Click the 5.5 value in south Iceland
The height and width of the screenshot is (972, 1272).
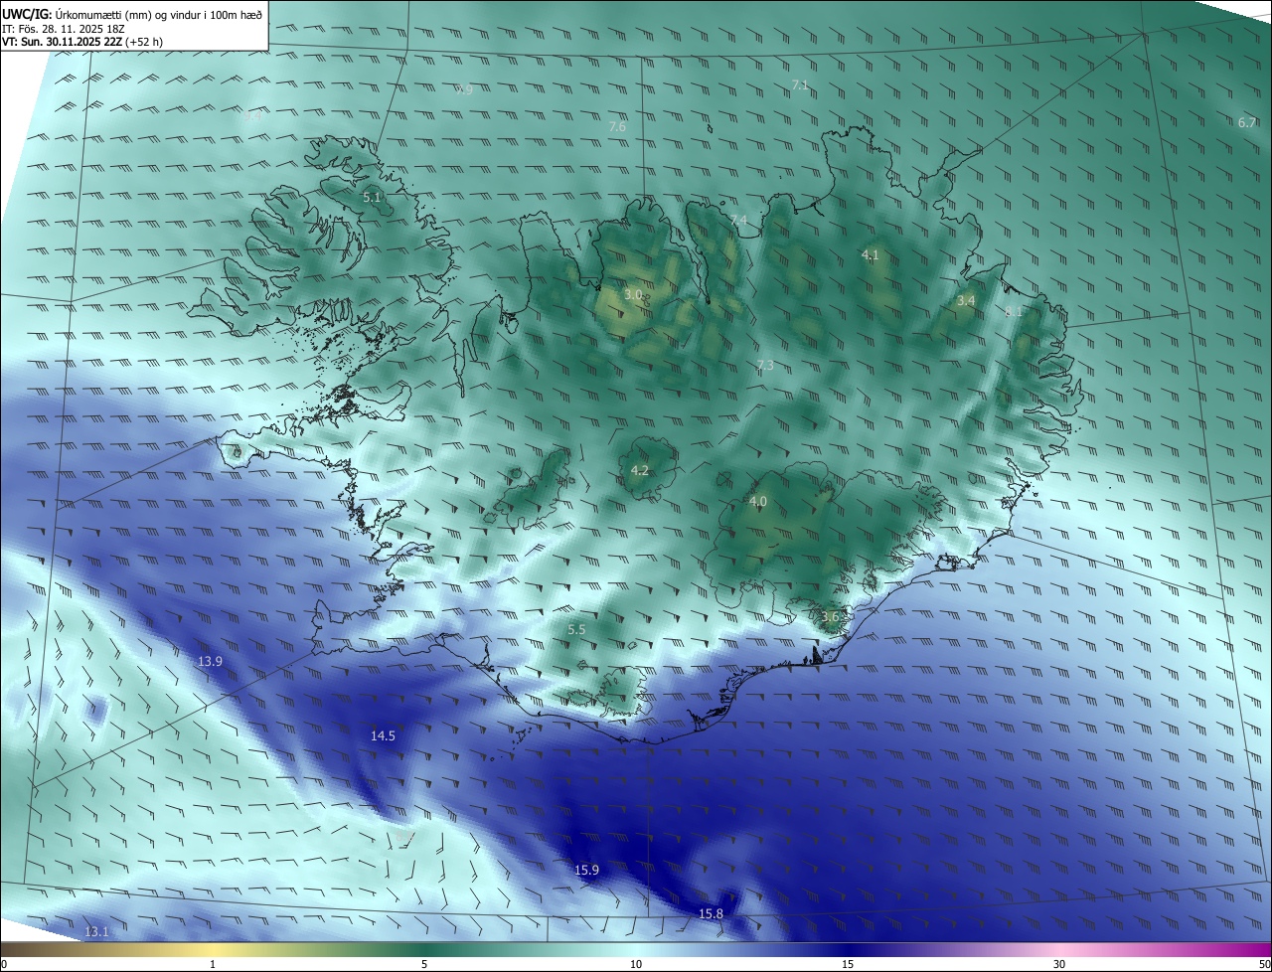tap(576, 630)
